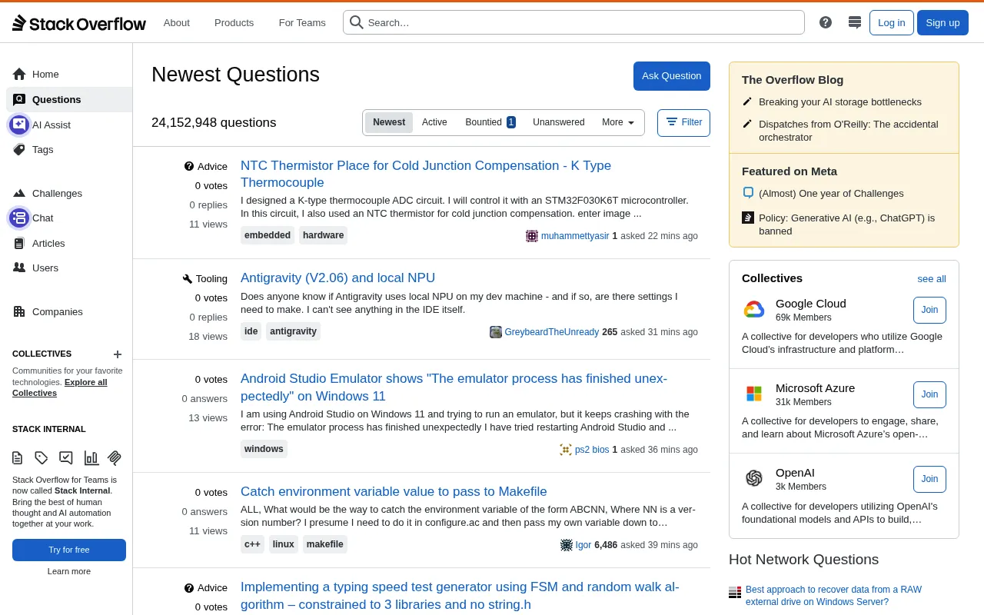Switch to the Bountied tab
The width and height of the screenshot is (984, 615).
[x=490, y=122]
